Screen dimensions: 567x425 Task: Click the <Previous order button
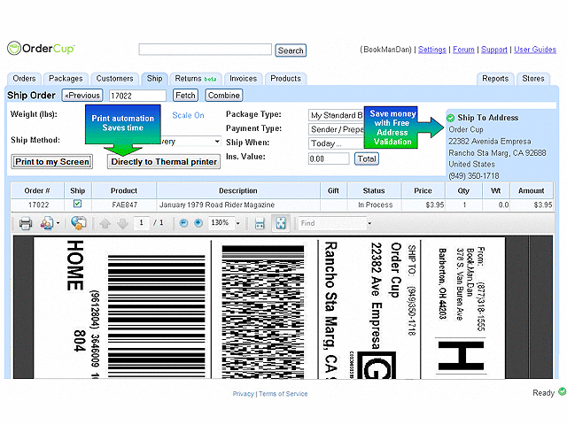point(82,96)
